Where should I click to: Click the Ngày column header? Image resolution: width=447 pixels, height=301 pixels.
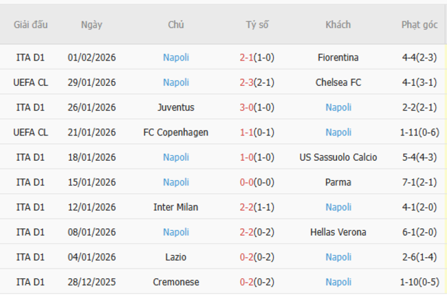click(x=91, y=25)
